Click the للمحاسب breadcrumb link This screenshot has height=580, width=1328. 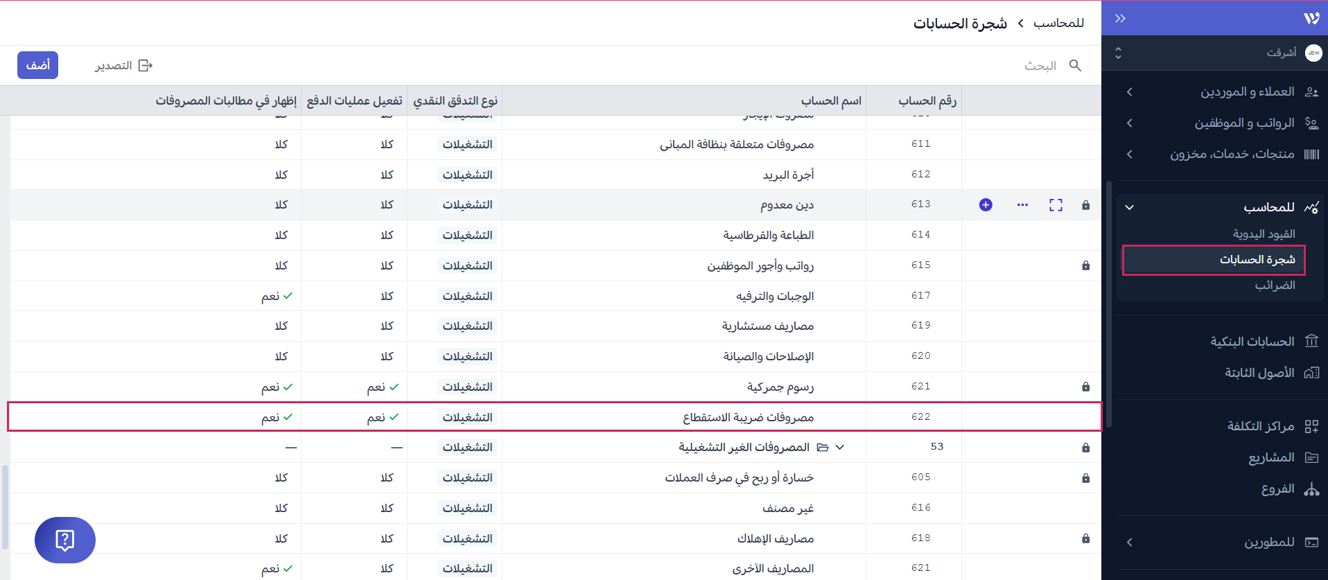(x=1058, y=23)
